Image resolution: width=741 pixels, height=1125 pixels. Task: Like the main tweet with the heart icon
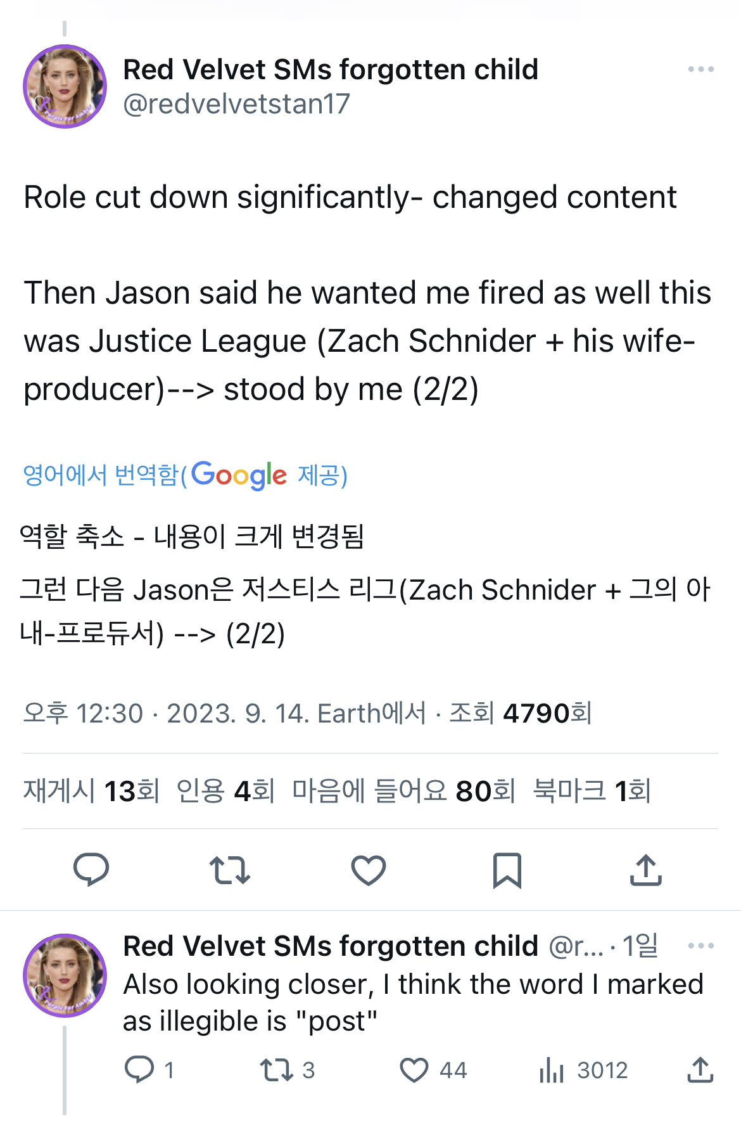coord(368,870)
